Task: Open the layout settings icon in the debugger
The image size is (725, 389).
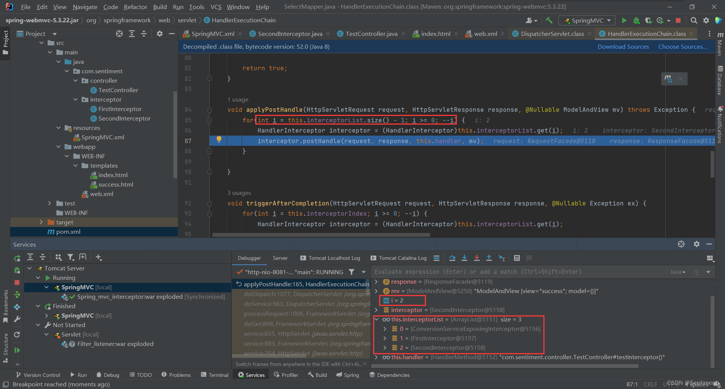Action: (x=710, y=258)
